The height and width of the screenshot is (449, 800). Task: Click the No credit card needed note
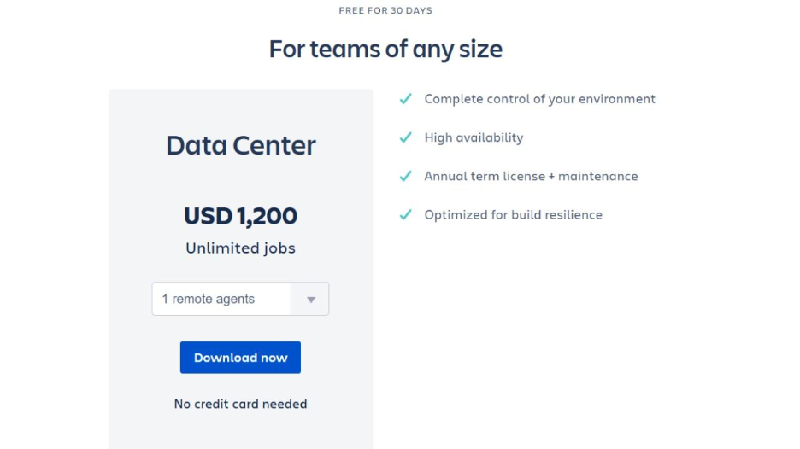tap(240, 404)
